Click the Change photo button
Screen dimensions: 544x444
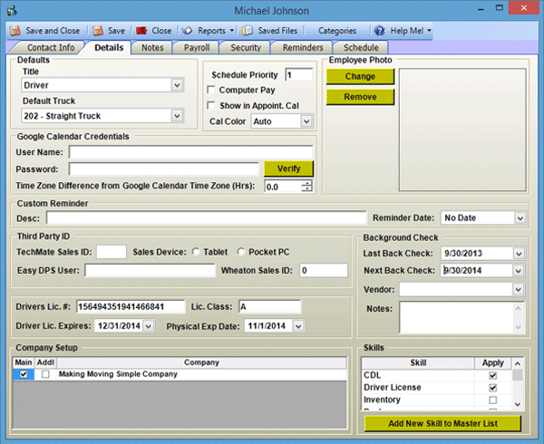[x=360, y=76]
